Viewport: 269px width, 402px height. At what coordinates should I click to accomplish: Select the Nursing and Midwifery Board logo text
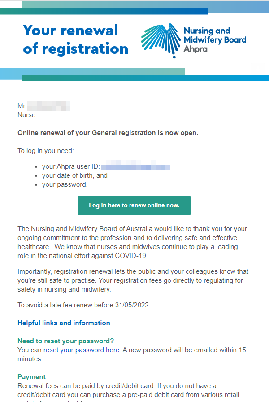click(x=215, y=38)
